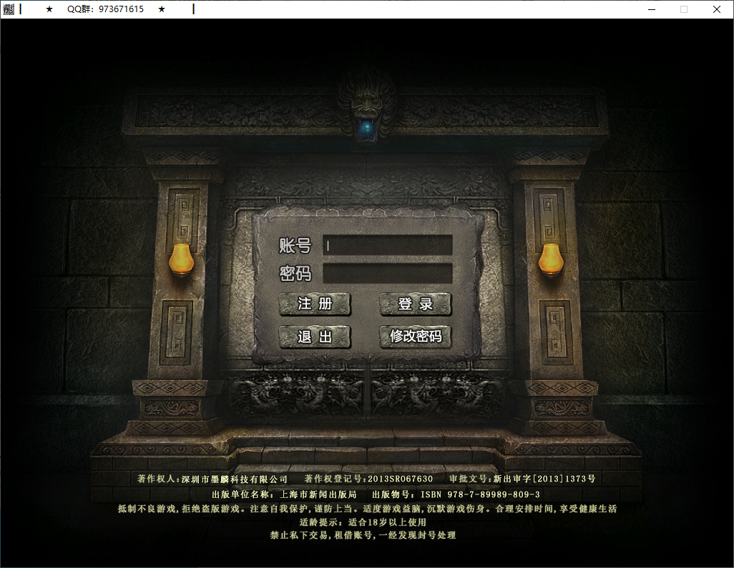Click the 账号 account label text
The height and width of the screenshot is (568, 734).
coord(296,244)
